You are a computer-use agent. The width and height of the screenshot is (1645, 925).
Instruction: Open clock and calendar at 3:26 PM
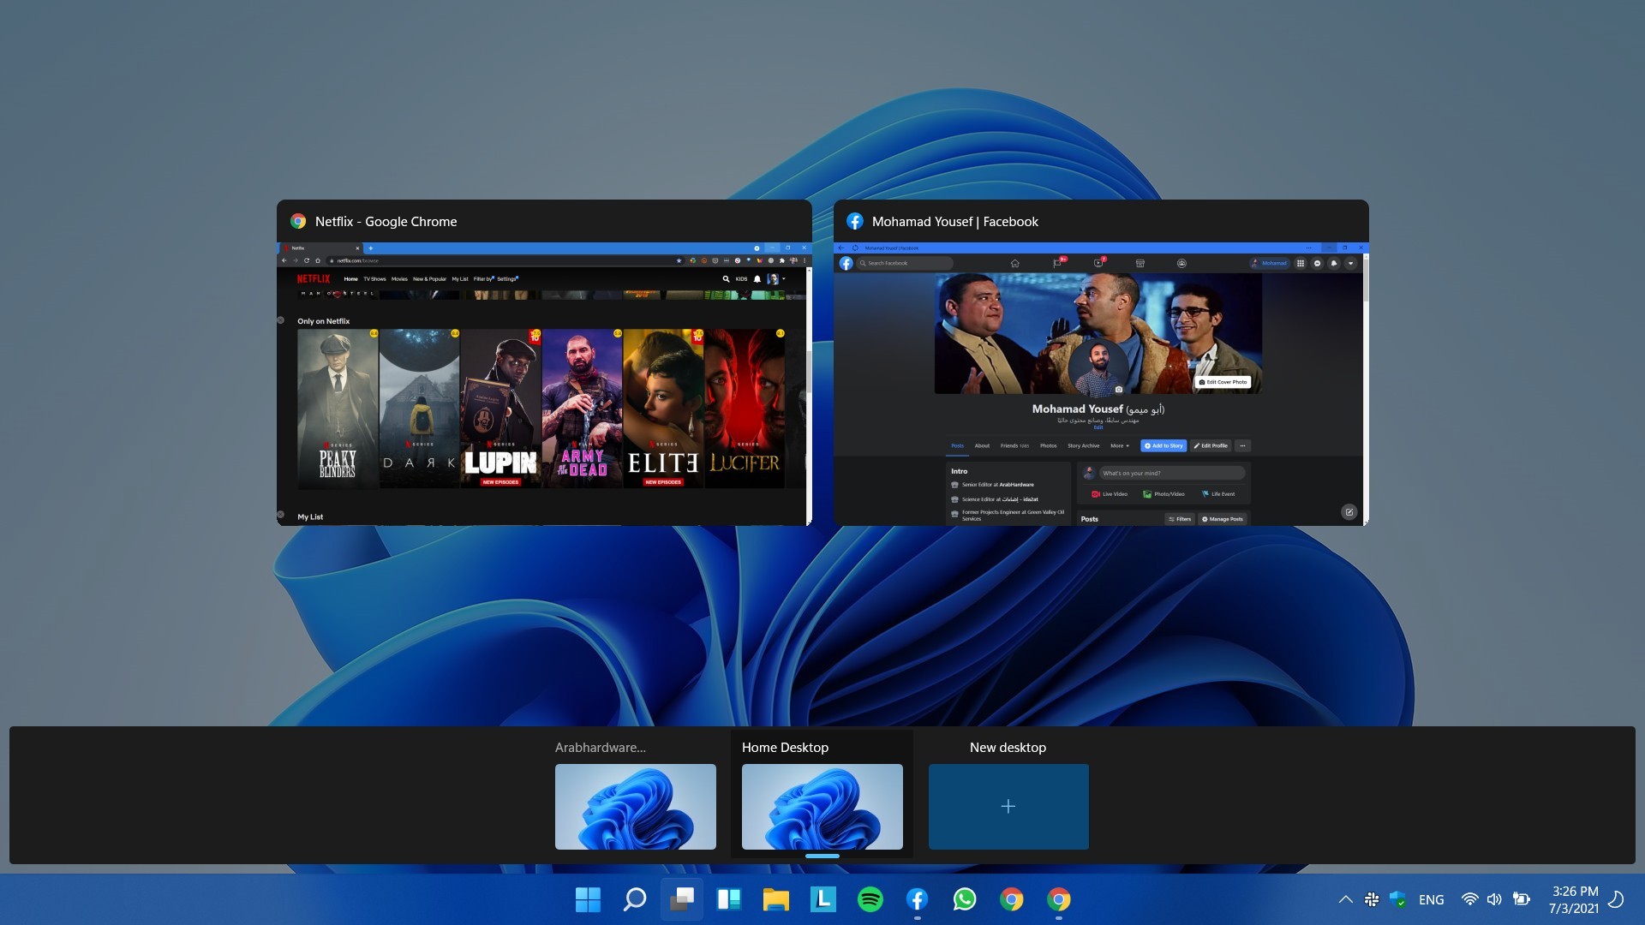coord(1574,899)
